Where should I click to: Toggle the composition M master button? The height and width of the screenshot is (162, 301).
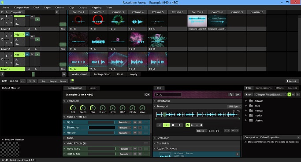(x=57, y=12)
